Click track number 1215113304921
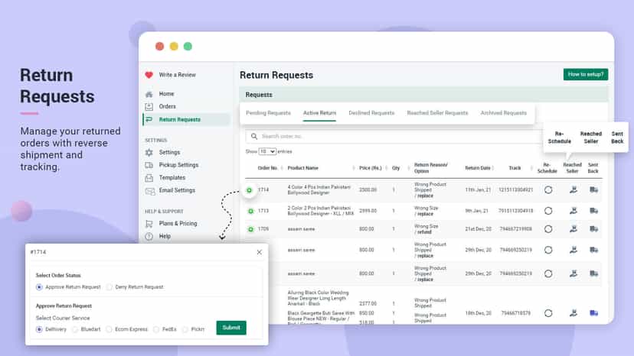Image resolution: width=634 pixels, height=356 pixels. (515, 189)
